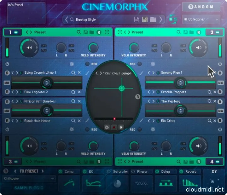The width and height of the screenshot is (227, 195).
Task: Go to next FX PRESET with right arrow
Action: coord(43,171)
